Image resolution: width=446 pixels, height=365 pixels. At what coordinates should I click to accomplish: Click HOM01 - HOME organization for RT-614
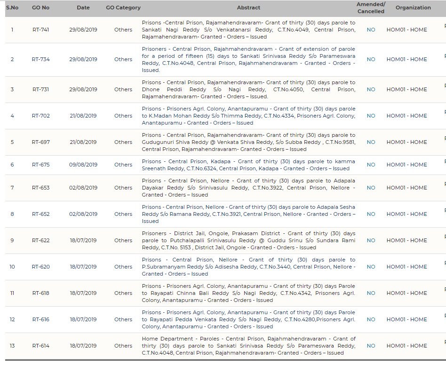point(407,346)
